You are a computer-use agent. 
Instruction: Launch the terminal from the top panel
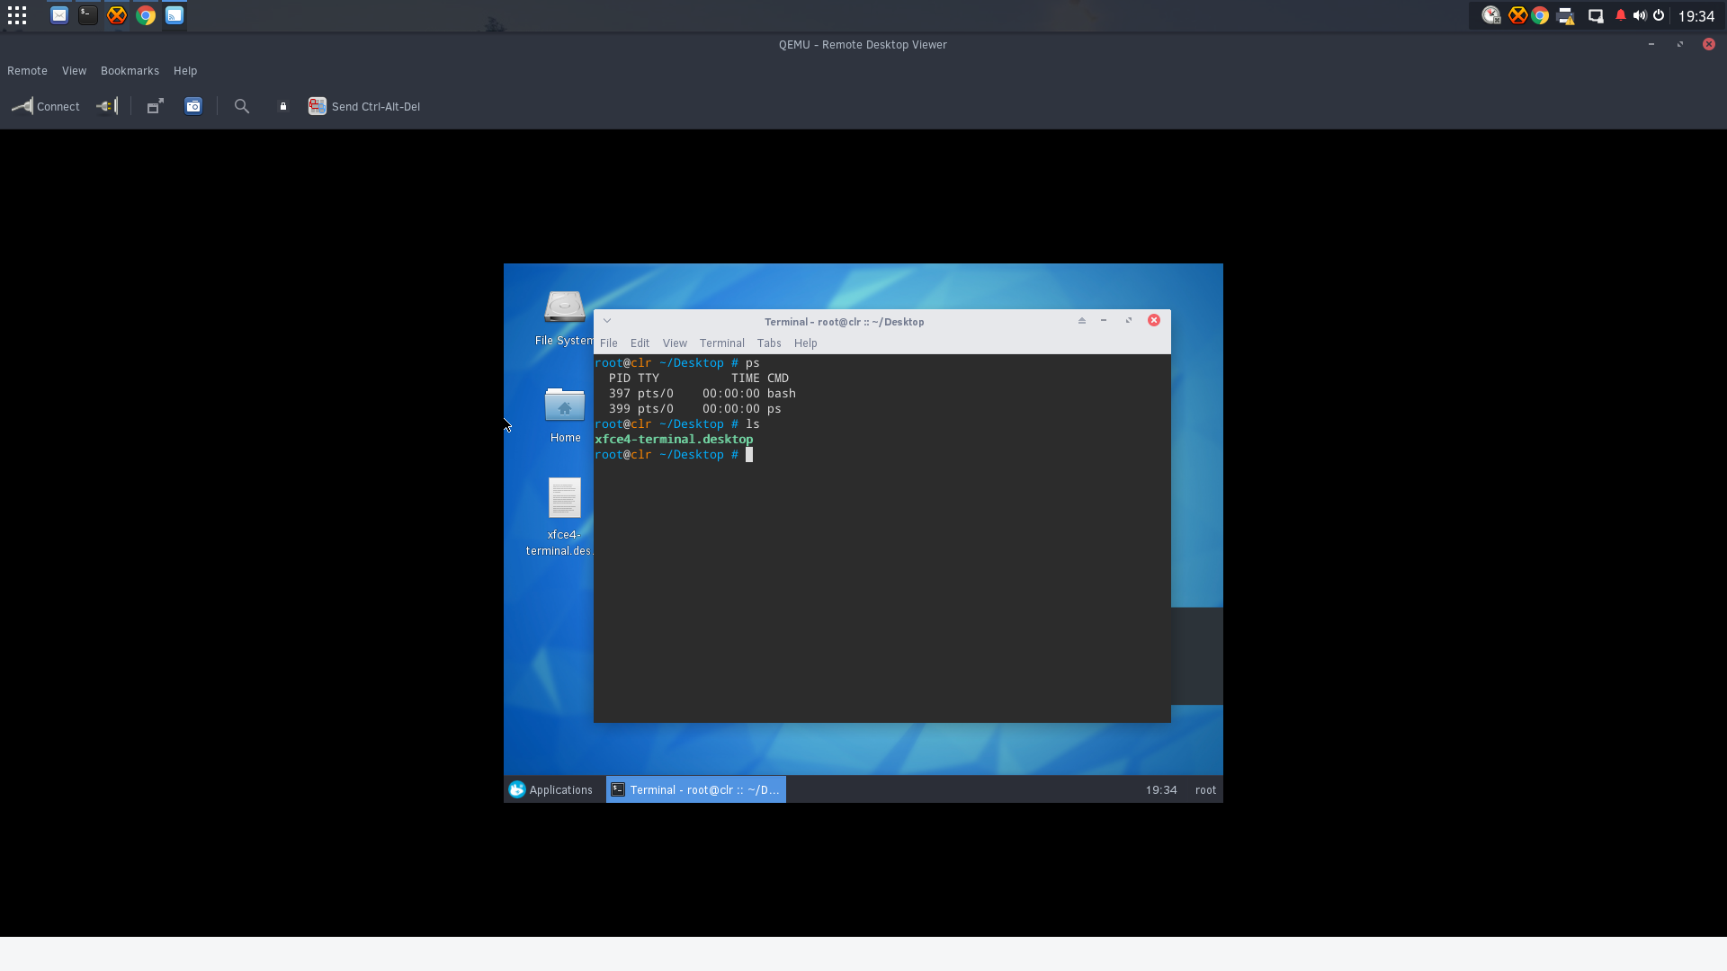point(88,15)
